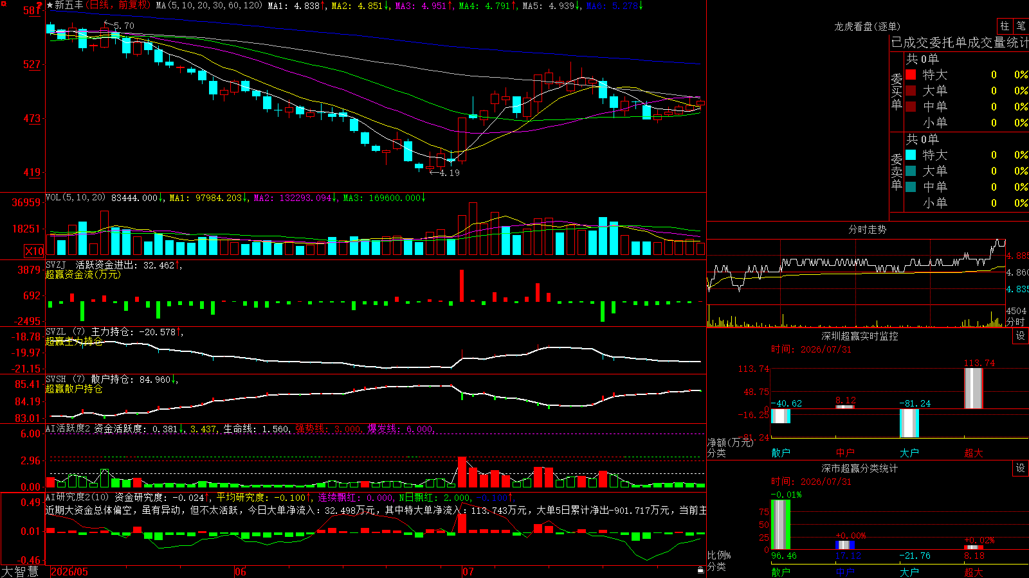
Task: Click the dark red 大单 buy-order swatch
Action: click(x=911, y=91)
